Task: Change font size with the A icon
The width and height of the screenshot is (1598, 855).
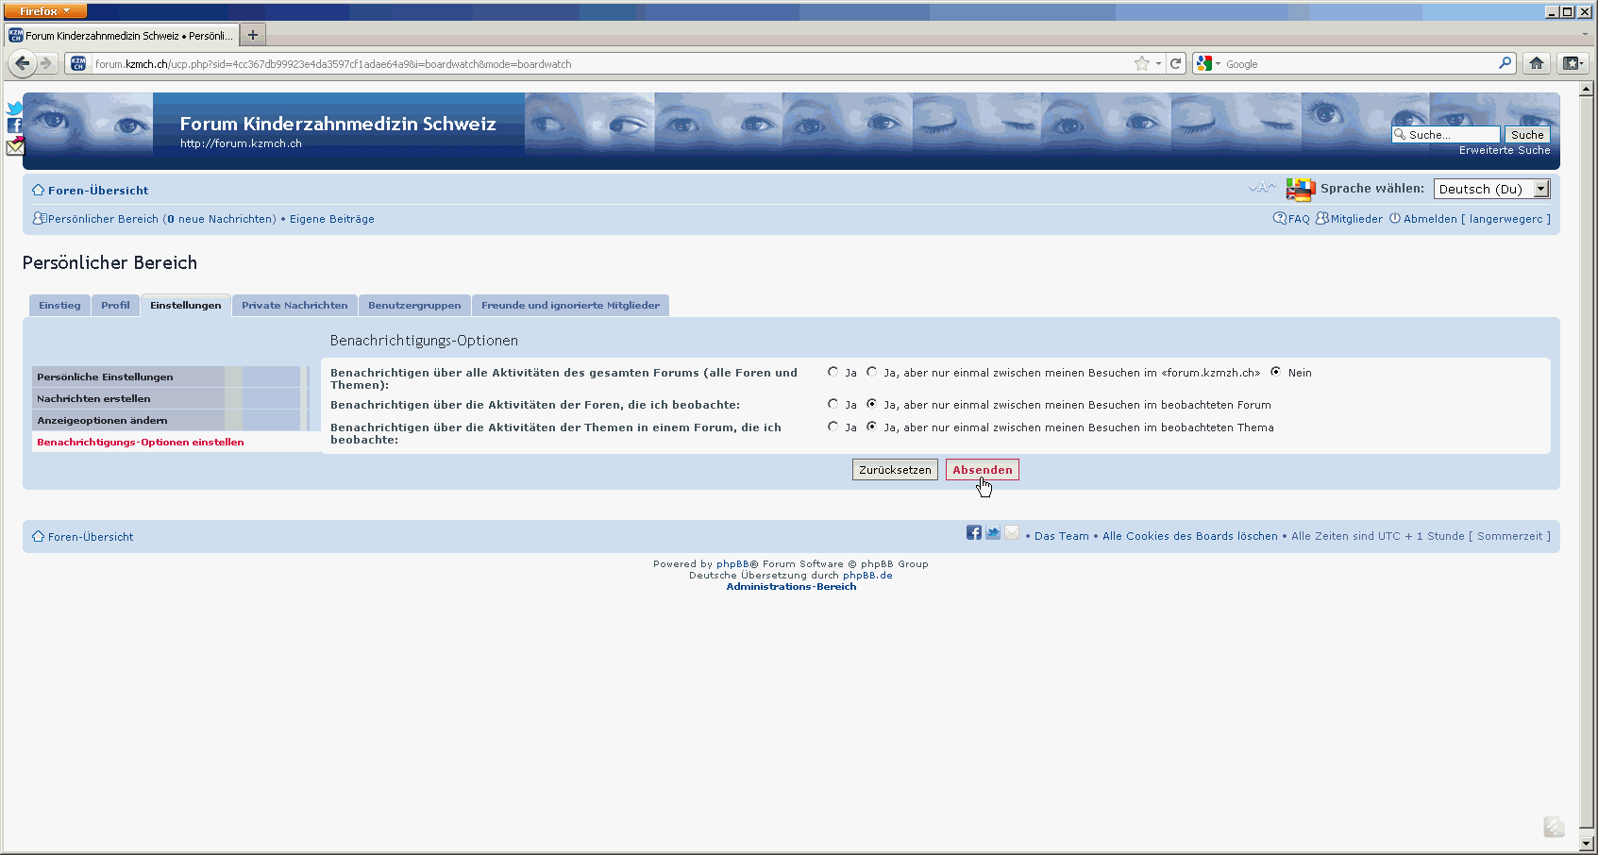Action: pos(1261,188)
